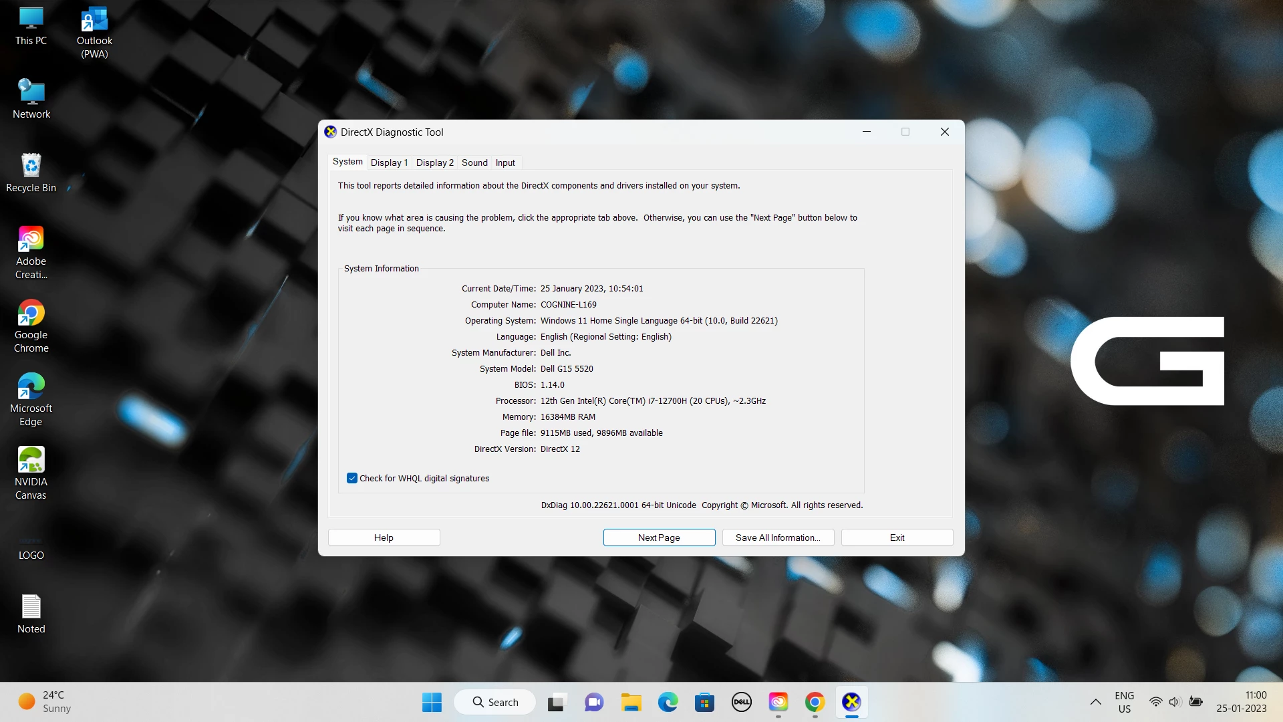Switch to the Display 1 tab
1283x722 pixels.
[389, 162]
